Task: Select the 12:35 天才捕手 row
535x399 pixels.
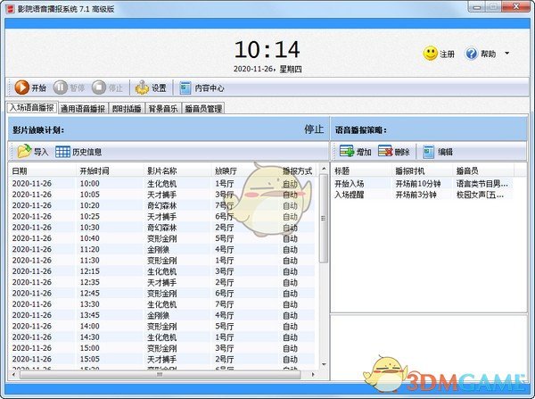Action: click(162, 282)
